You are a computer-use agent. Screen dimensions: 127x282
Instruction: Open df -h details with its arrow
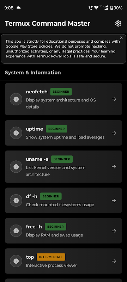(x=114, y=200)
